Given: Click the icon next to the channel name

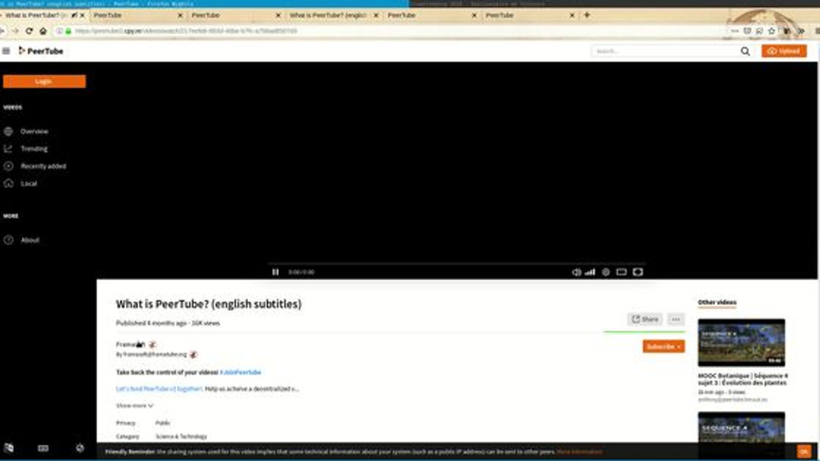Looking at the screenshot, I should tap(152, 344).
